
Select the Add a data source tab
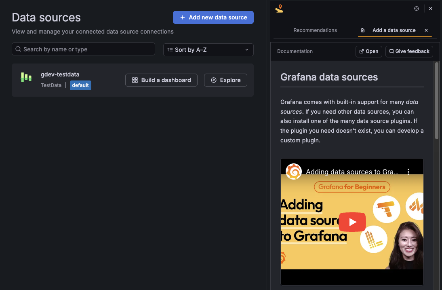tap(394, 30)
